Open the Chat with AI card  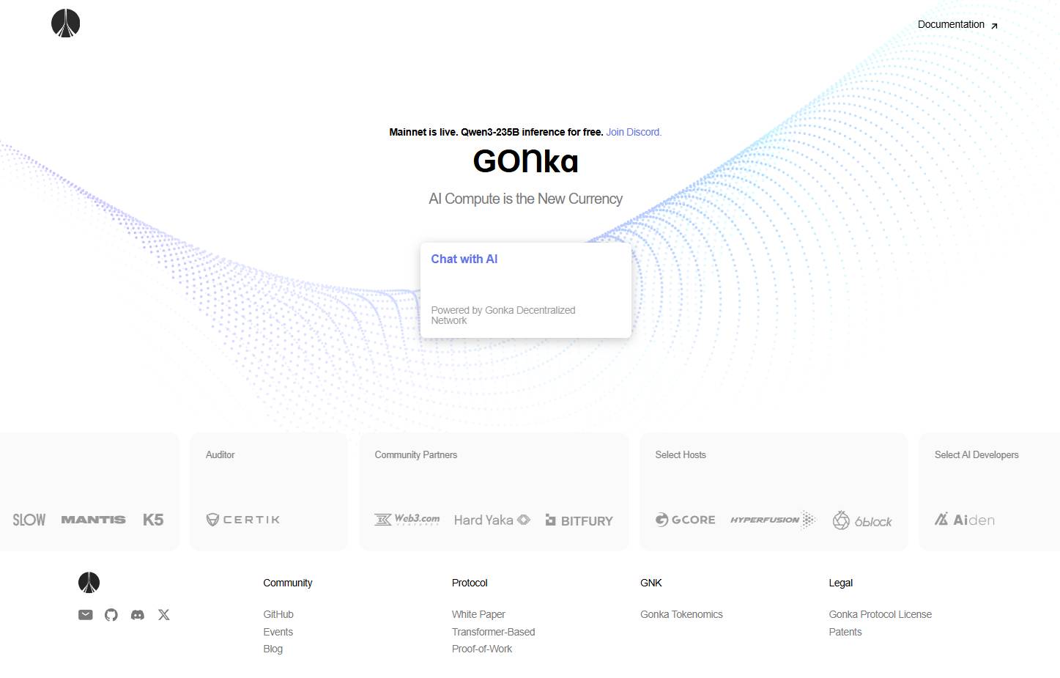click(x=525, y=290)
